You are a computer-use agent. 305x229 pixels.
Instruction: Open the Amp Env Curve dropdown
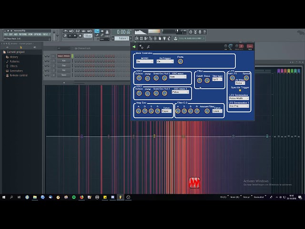click(x=166, y=111)
